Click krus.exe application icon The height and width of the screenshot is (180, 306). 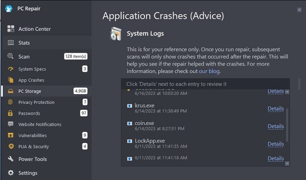pyautogui.click(x=129, y=106)
